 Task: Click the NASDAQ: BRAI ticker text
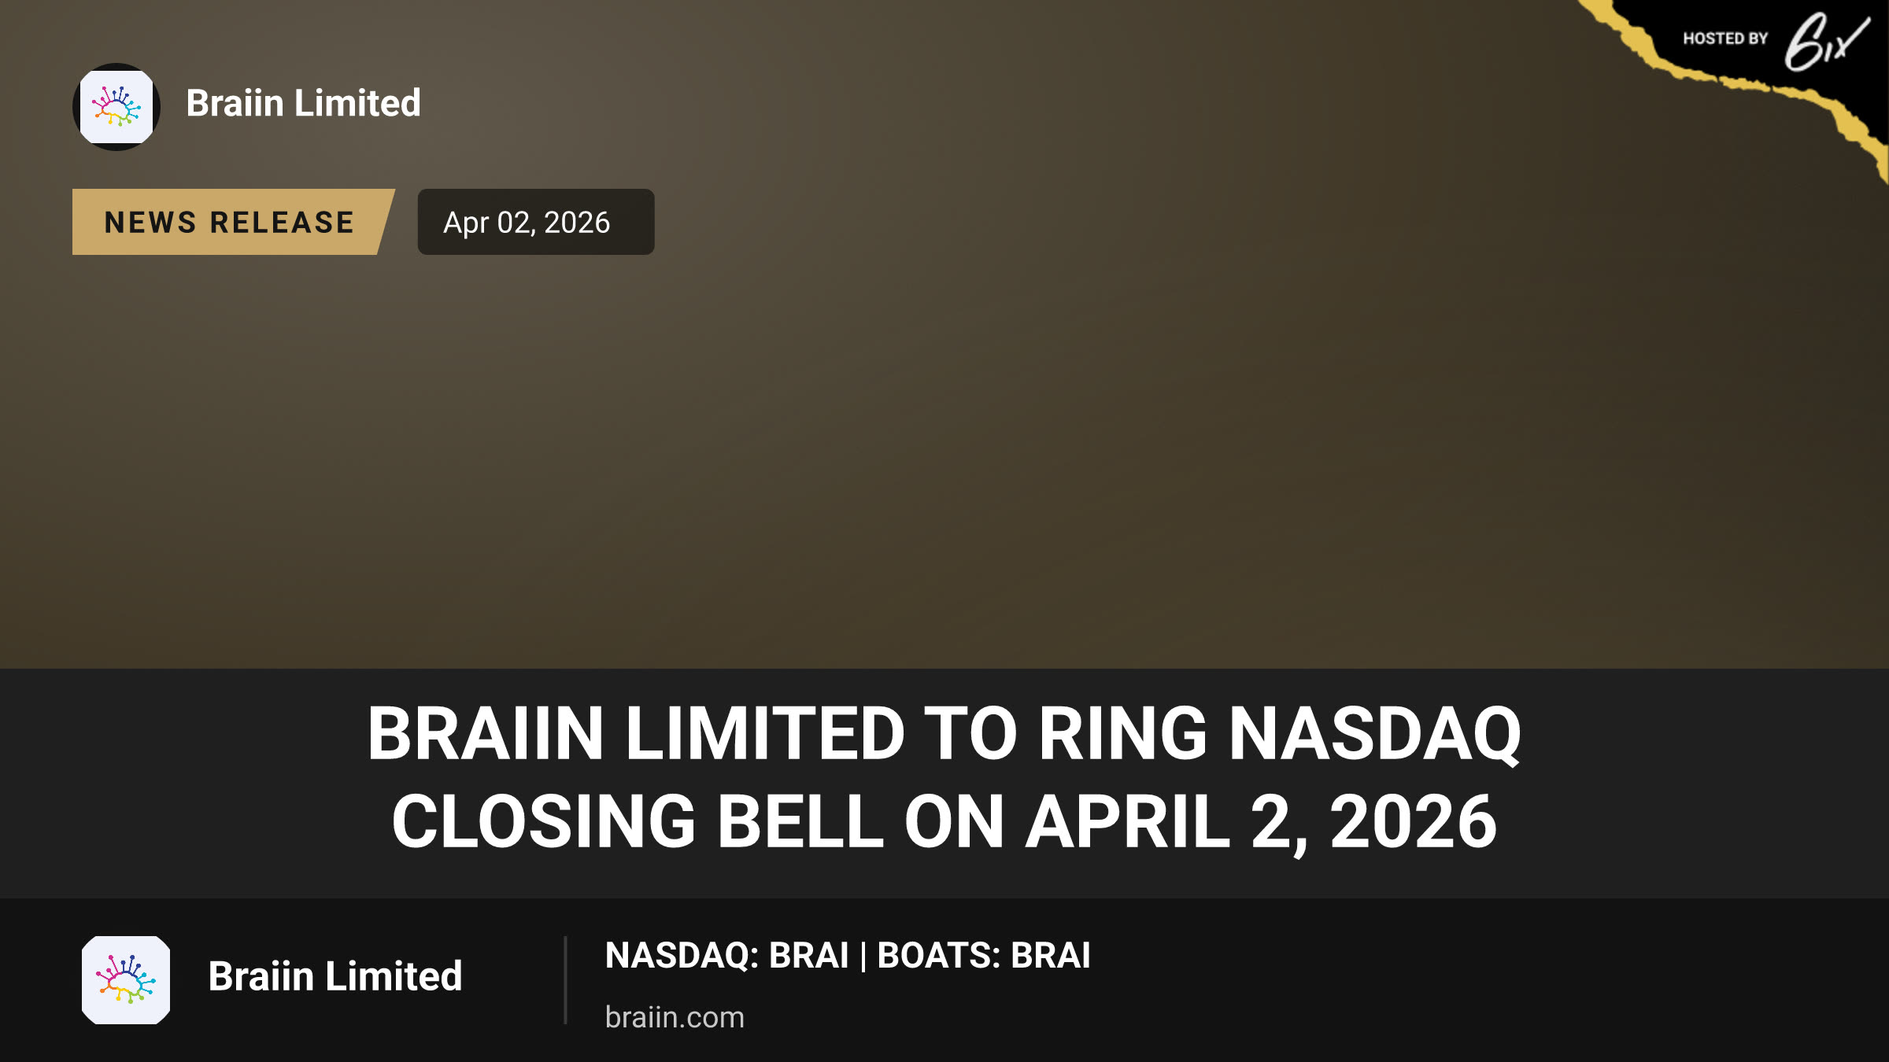(726, 956)
